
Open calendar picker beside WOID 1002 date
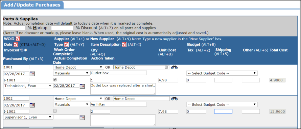pos(32,105)
